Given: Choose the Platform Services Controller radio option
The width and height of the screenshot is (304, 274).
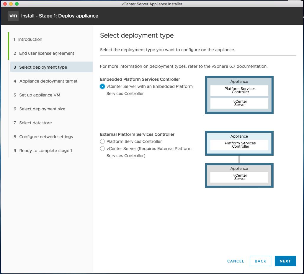Looking at the screenshot, I should (102, 141).
